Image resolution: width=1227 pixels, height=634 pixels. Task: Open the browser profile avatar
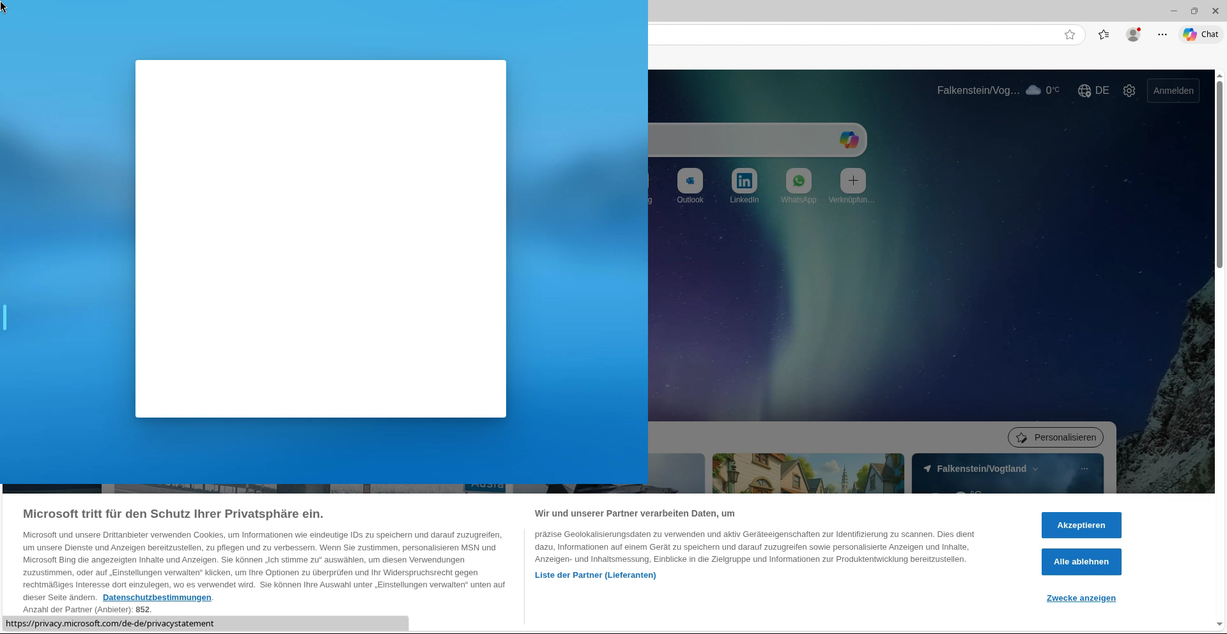point(1133,35)
